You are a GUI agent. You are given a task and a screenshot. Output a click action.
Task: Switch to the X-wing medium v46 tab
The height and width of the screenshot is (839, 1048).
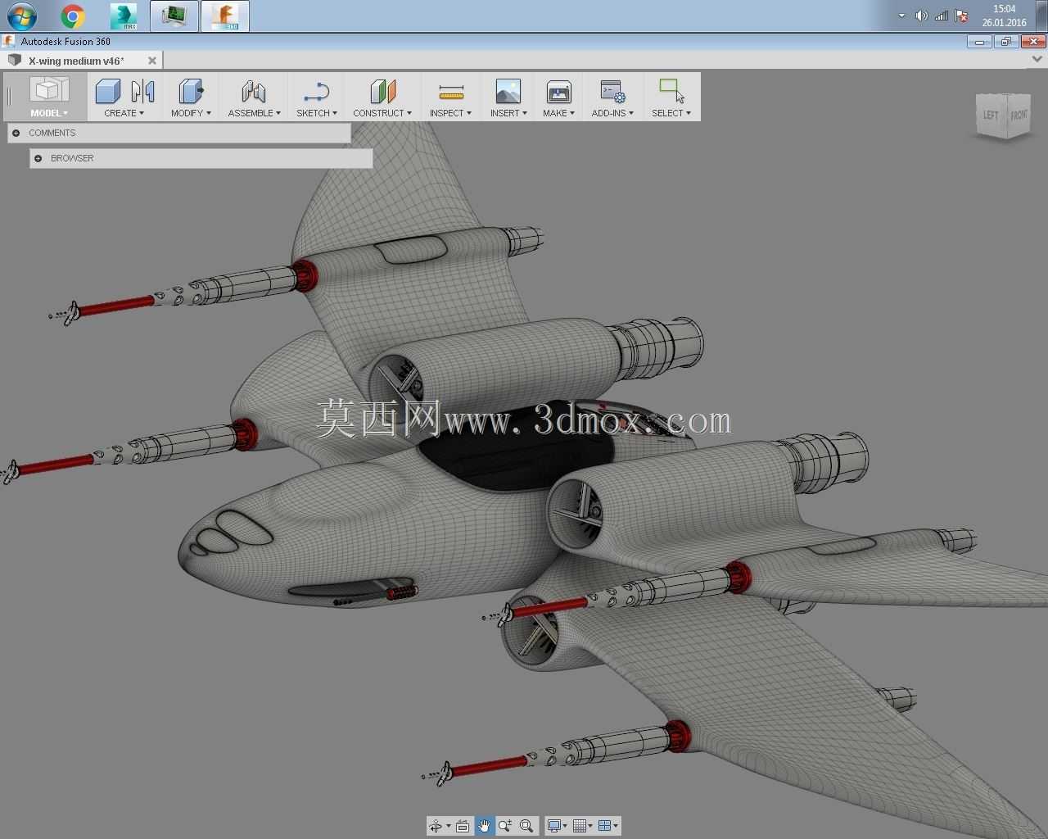coord(76,61)
